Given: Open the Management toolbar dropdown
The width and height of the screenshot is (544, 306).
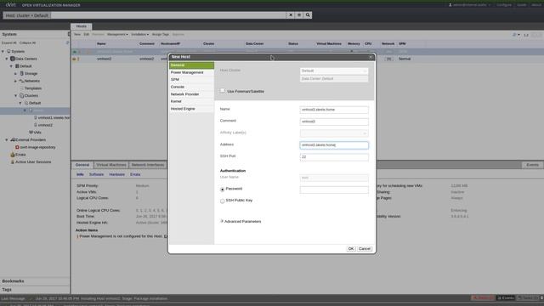Looking at the screenshot, I should 117,35.
